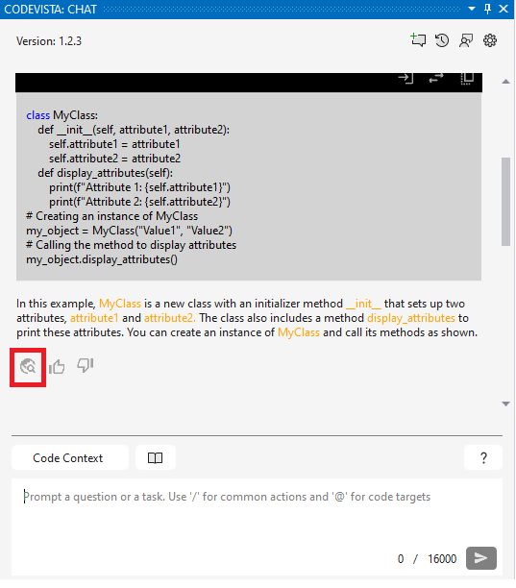Give thumbs down to the response
Screen dimensions: 516x588
coord(86,365)
